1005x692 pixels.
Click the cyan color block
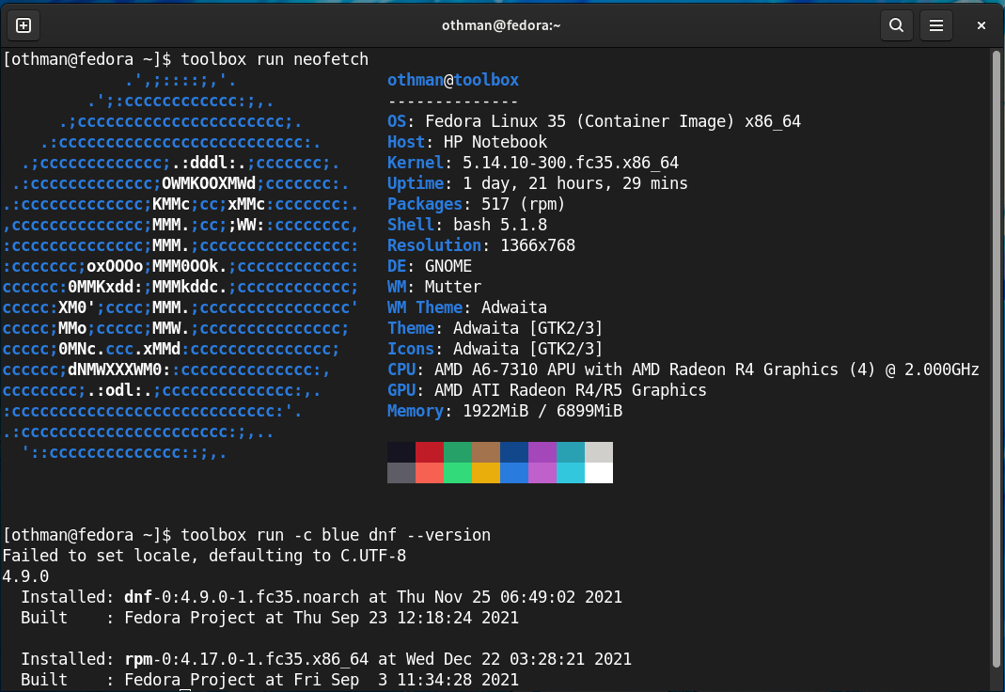(571, 473)
